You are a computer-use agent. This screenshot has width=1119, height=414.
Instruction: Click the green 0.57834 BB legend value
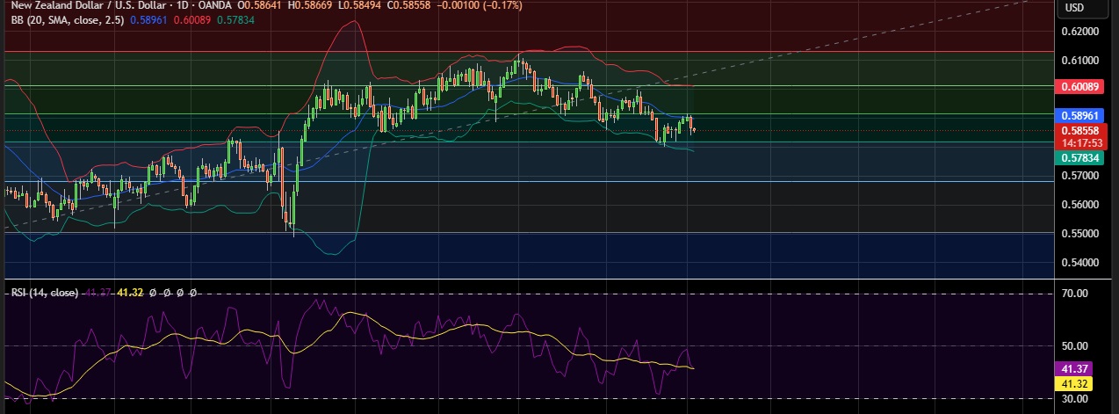[237, 19]
